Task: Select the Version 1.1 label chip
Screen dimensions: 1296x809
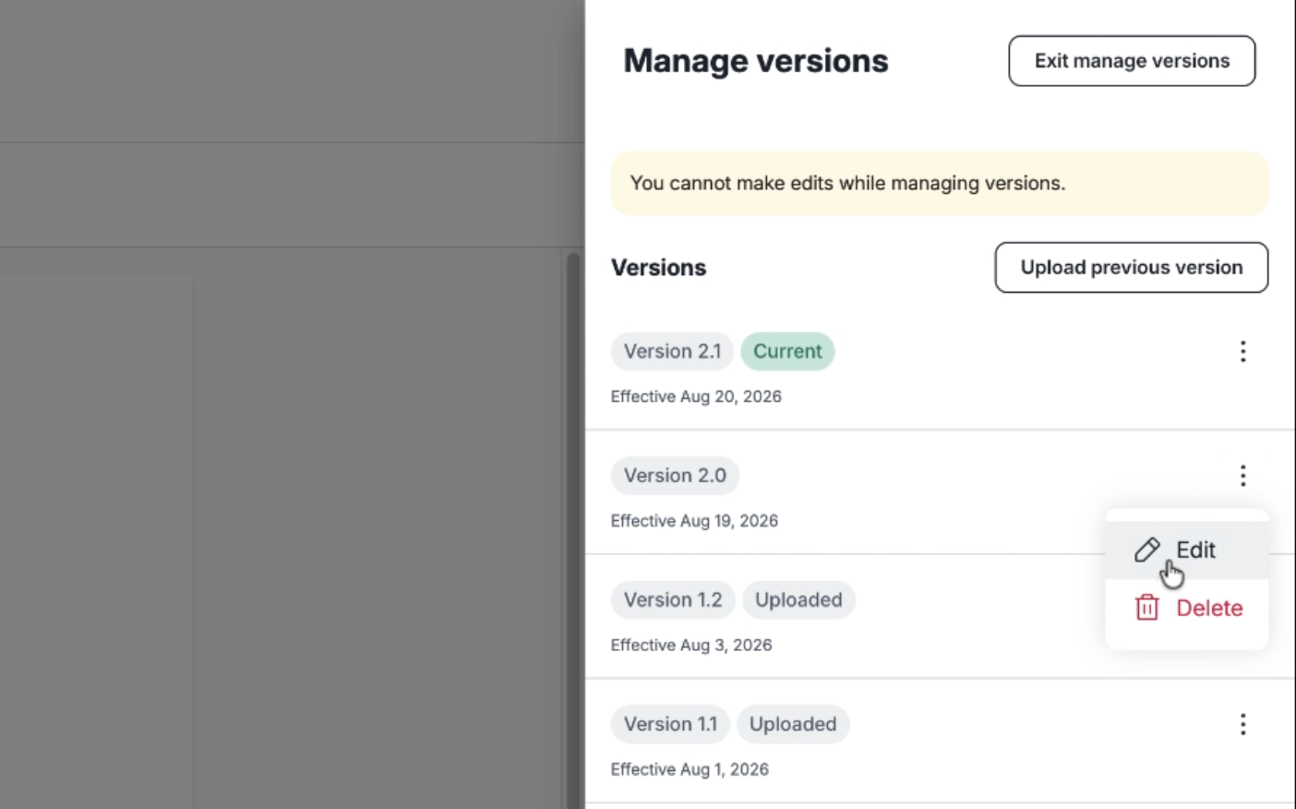Action: pos(670,725)
